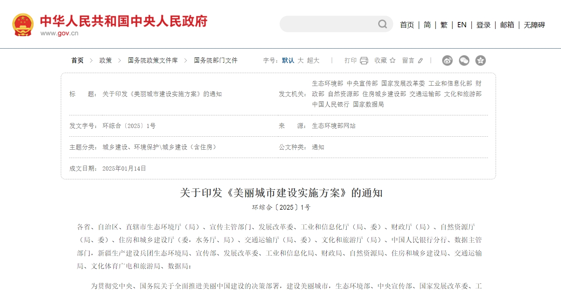This screenshot has height=294, width=561.
Task: Click the search magnifier icon
Action: [x=382, y=24]
